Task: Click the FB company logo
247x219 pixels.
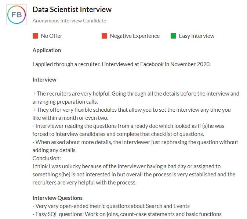Action: (17, 15)
